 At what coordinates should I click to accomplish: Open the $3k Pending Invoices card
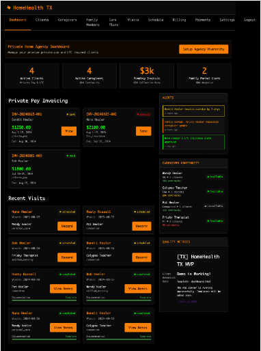pos(147,76)
